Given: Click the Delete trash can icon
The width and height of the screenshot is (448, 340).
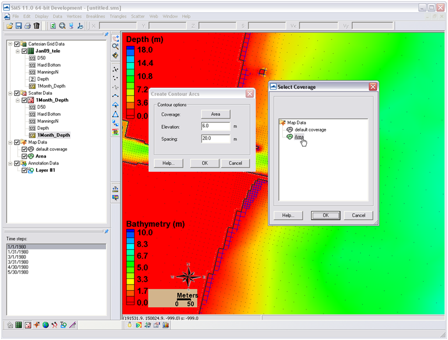Looking at the screenshot, I should (x=36, y=26).
